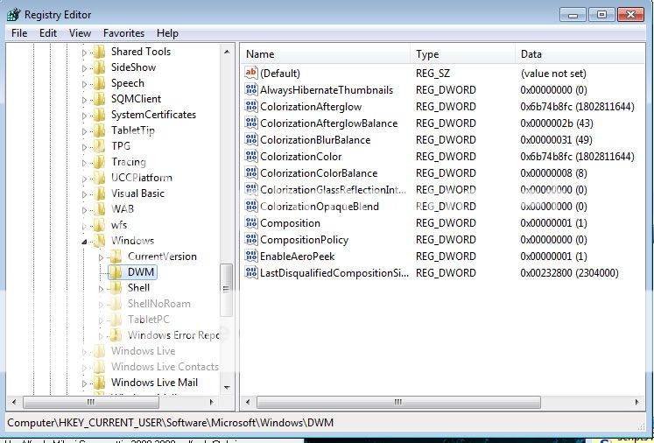
Task: Click the ColorizationBlurBalance DWORD icon
Action: point(251,139)
